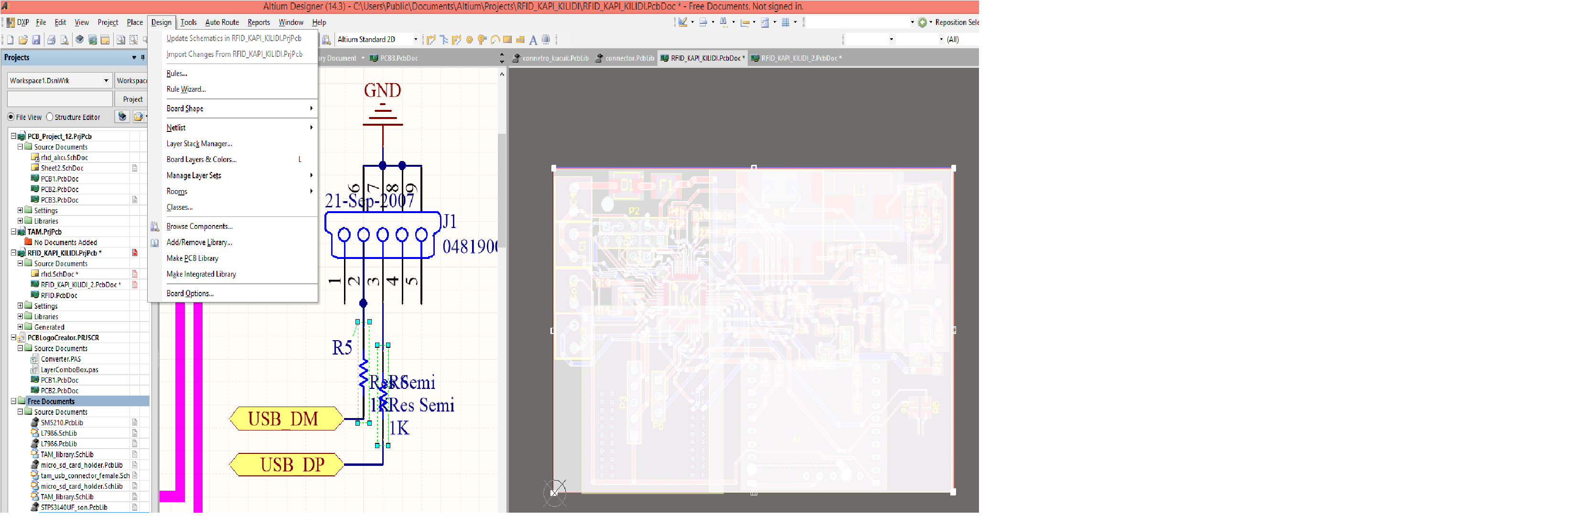The height and width of the screenshot is (516, 1570).
Task: Expand the Board Shape submenu
Action: tap(185, 108)
